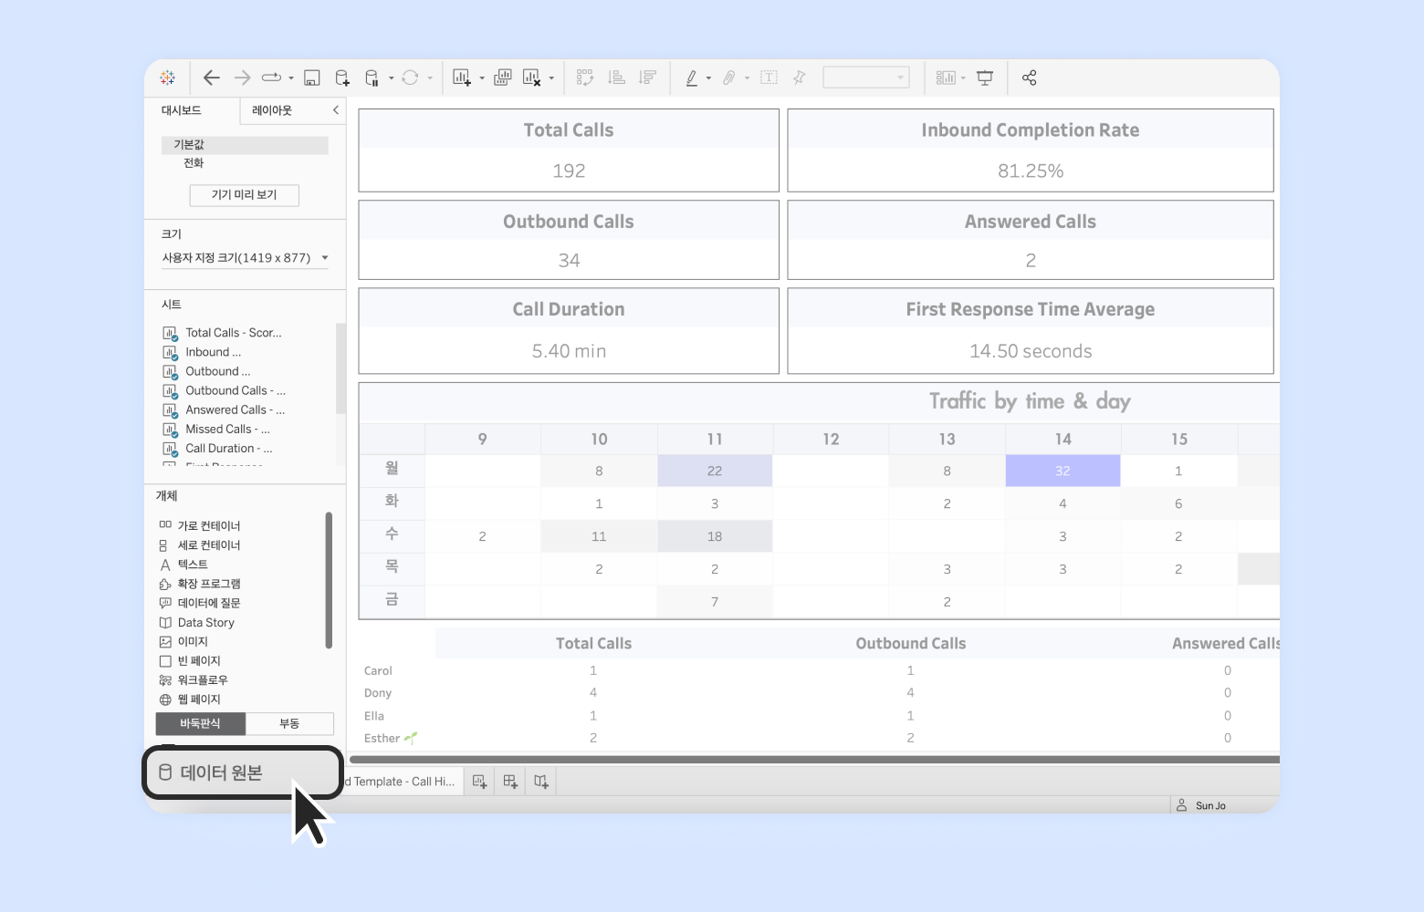Select the Answered Calls - ... sheet
Viewport: 1424px width, 912px height.
(225, 410)
